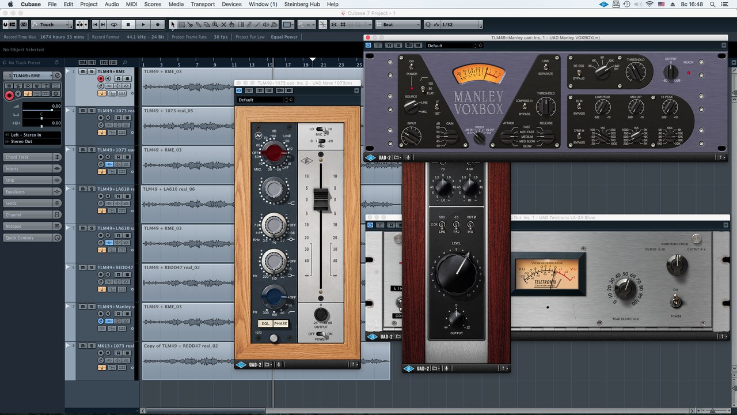737x415 pixels.
Task: Open the File menu
Action: [x=52, y=4]
